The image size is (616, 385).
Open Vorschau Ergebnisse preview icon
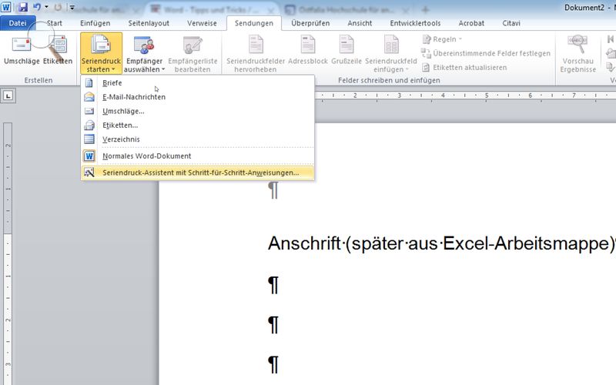(x=577, y=45)
